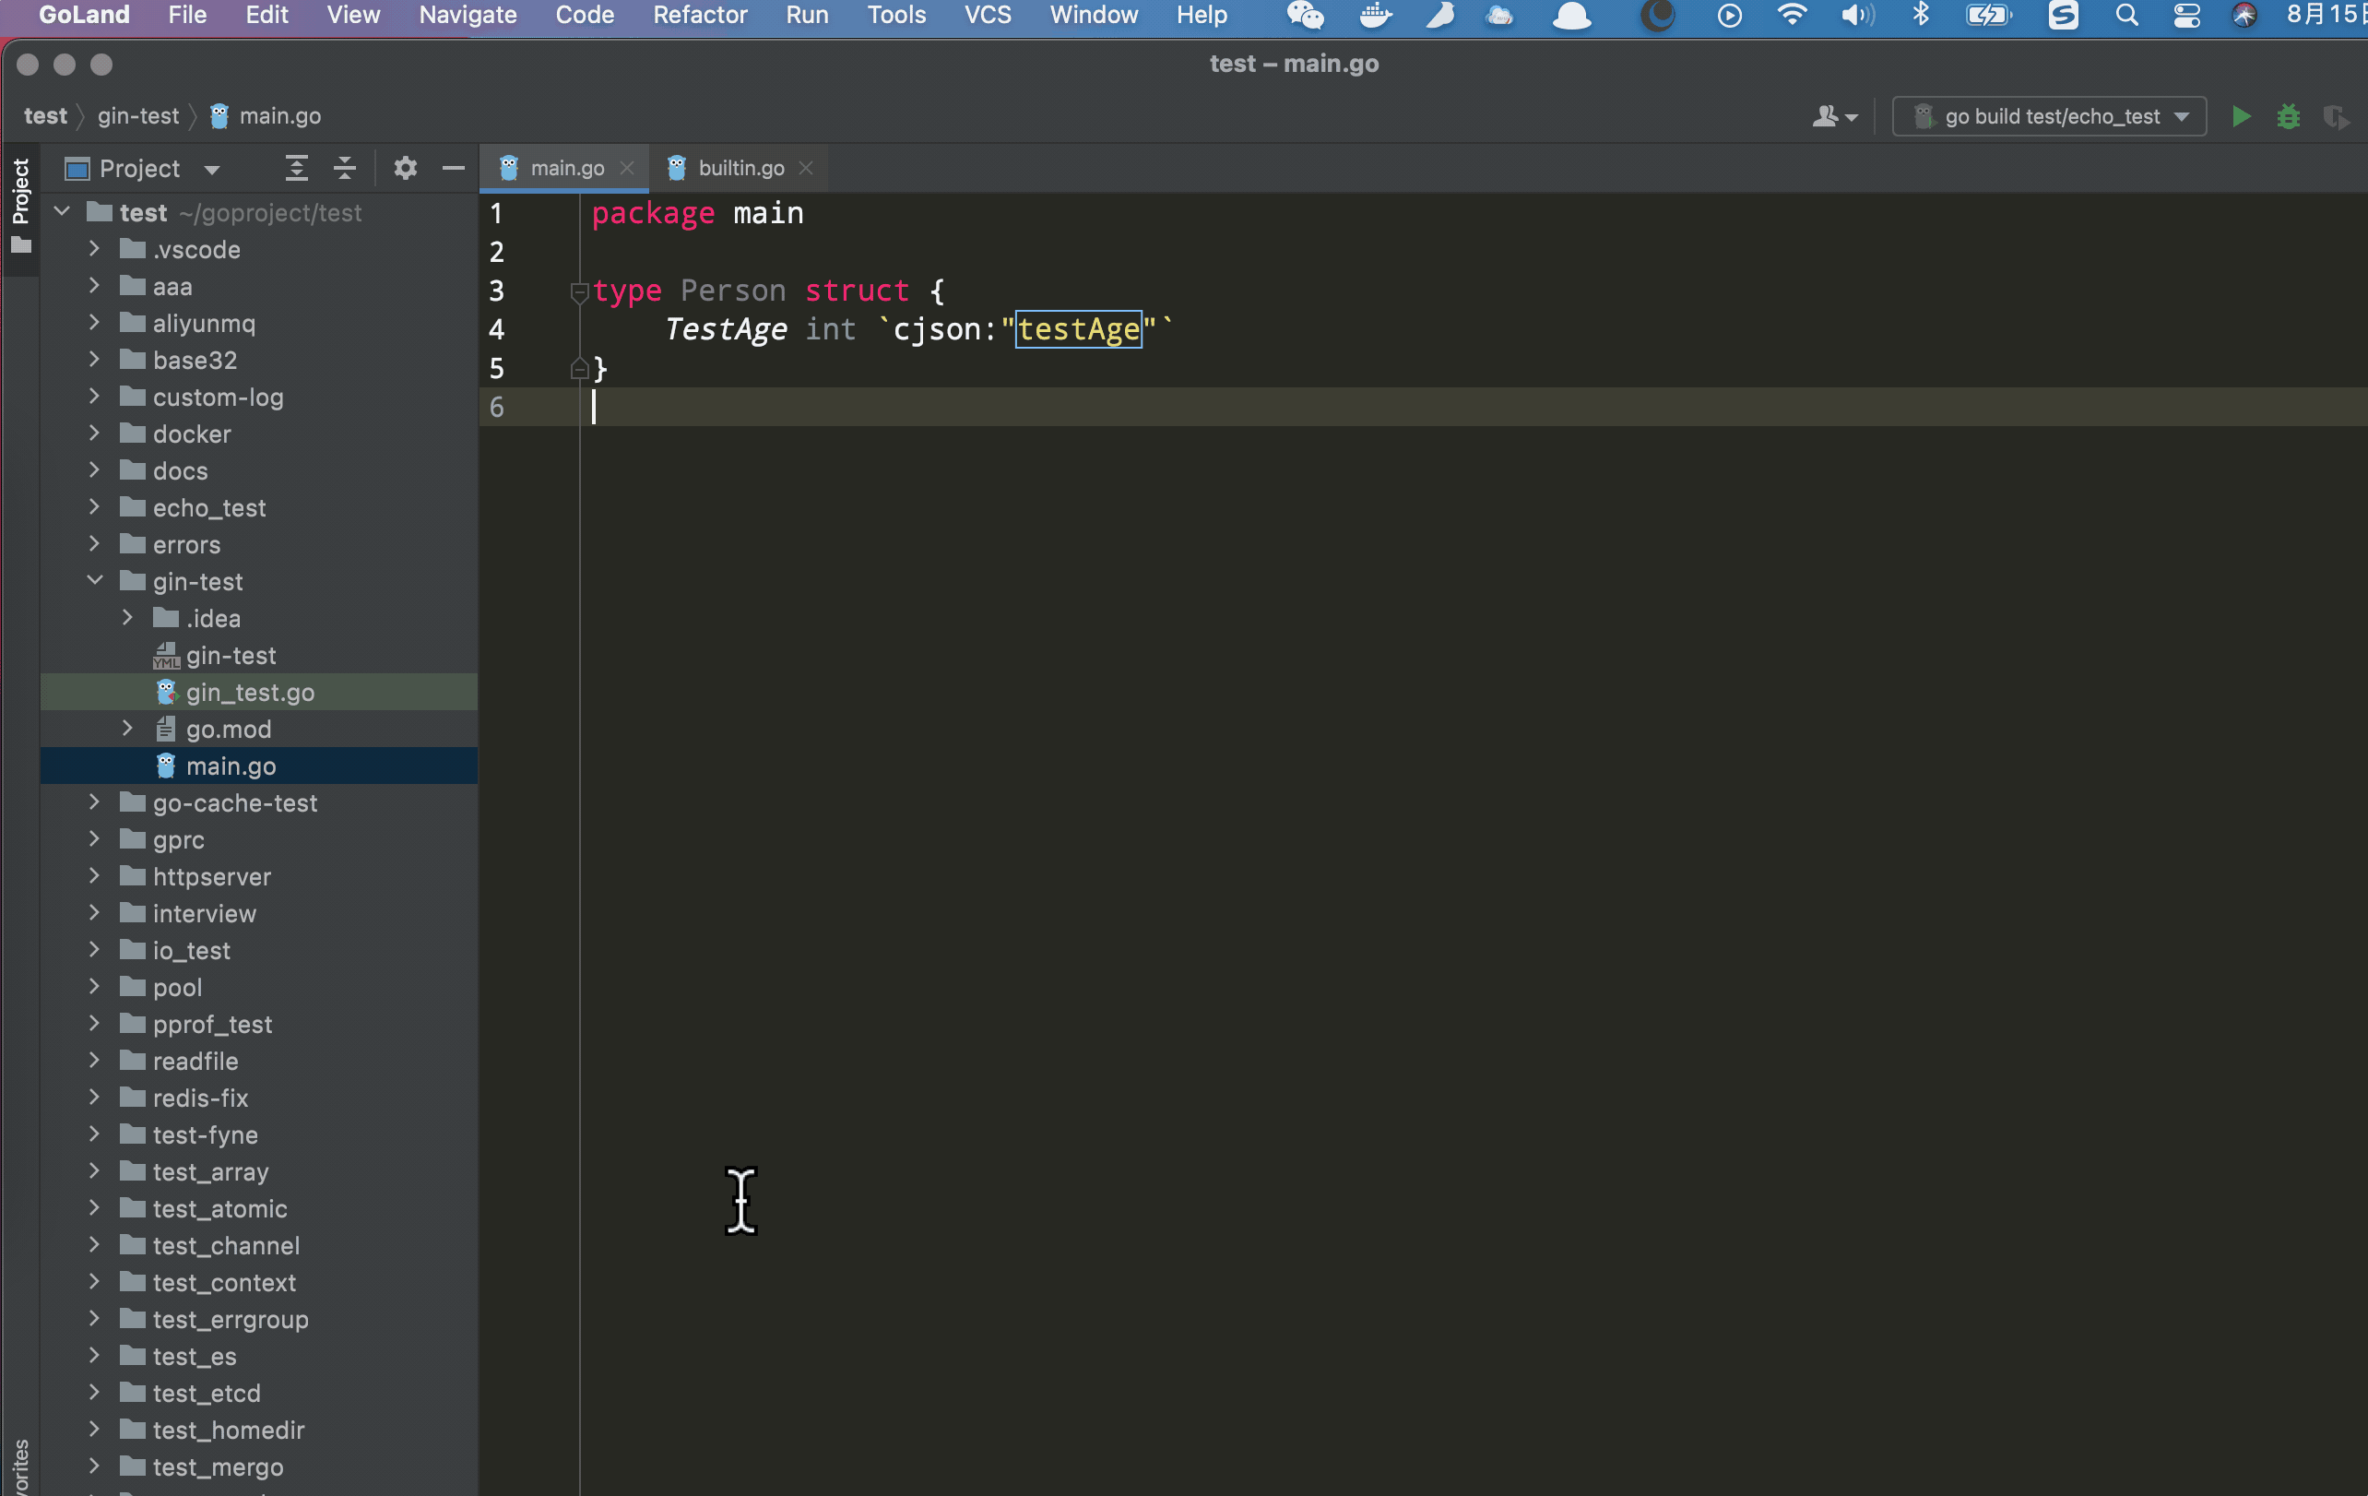Image resolution: width=2368 pixels, height=1496 pixels.
Task: Click the Collapse all icon in Project panel
Action: [343, 167]
